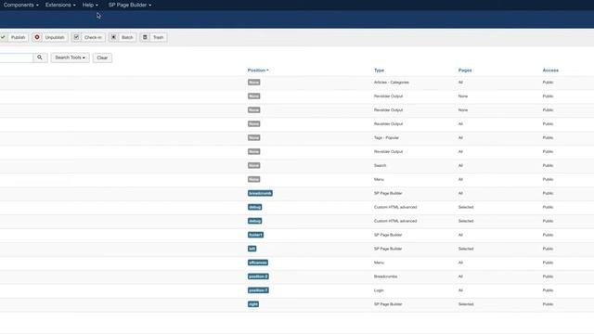Click the right position badge

[253, 304]
